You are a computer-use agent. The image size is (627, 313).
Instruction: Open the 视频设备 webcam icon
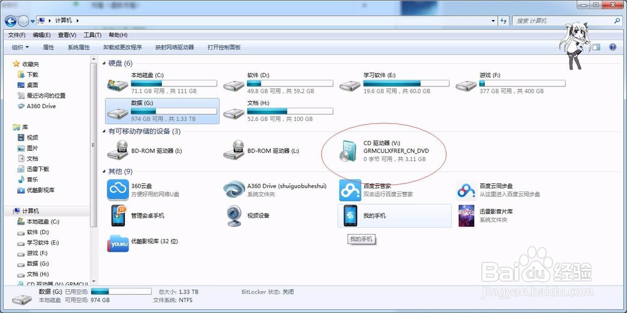pos(233,216)
